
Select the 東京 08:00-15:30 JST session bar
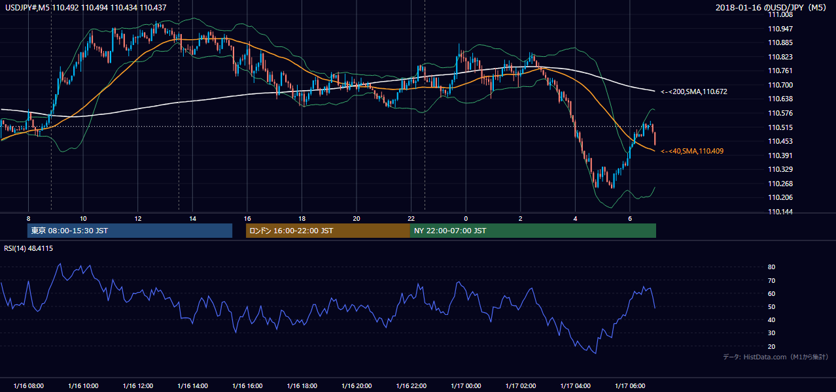(x=130, y=231)
